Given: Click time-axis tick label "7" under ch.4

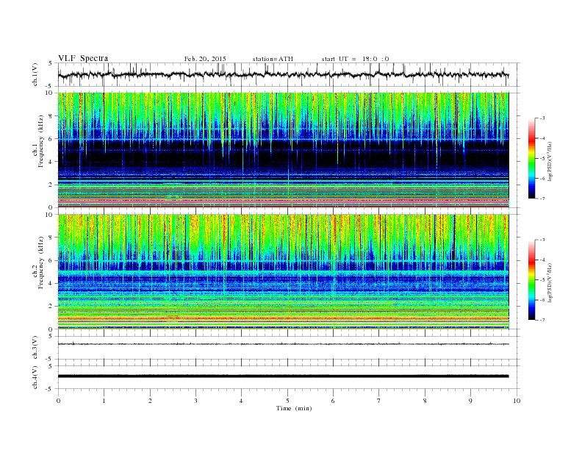Looking at the screenshot, I should (379, 401).
